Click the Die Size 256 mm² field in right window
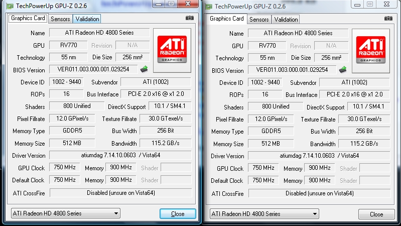401x226 pixels. tap(331, 58)
